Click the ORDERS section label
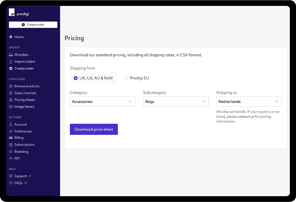Viewport: 296px width, 202px height. click(x=14, y=47)
